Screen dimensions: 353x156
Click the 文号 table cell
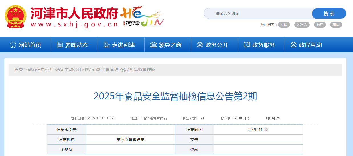pyautogui.click(x=194, y=140)
